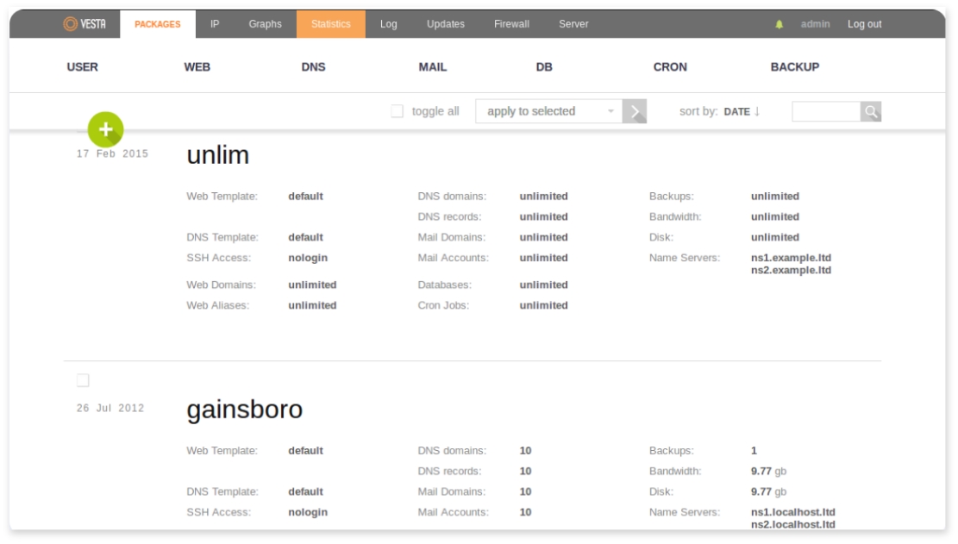
Task: Focus the search input field
Action: (825, 111)
